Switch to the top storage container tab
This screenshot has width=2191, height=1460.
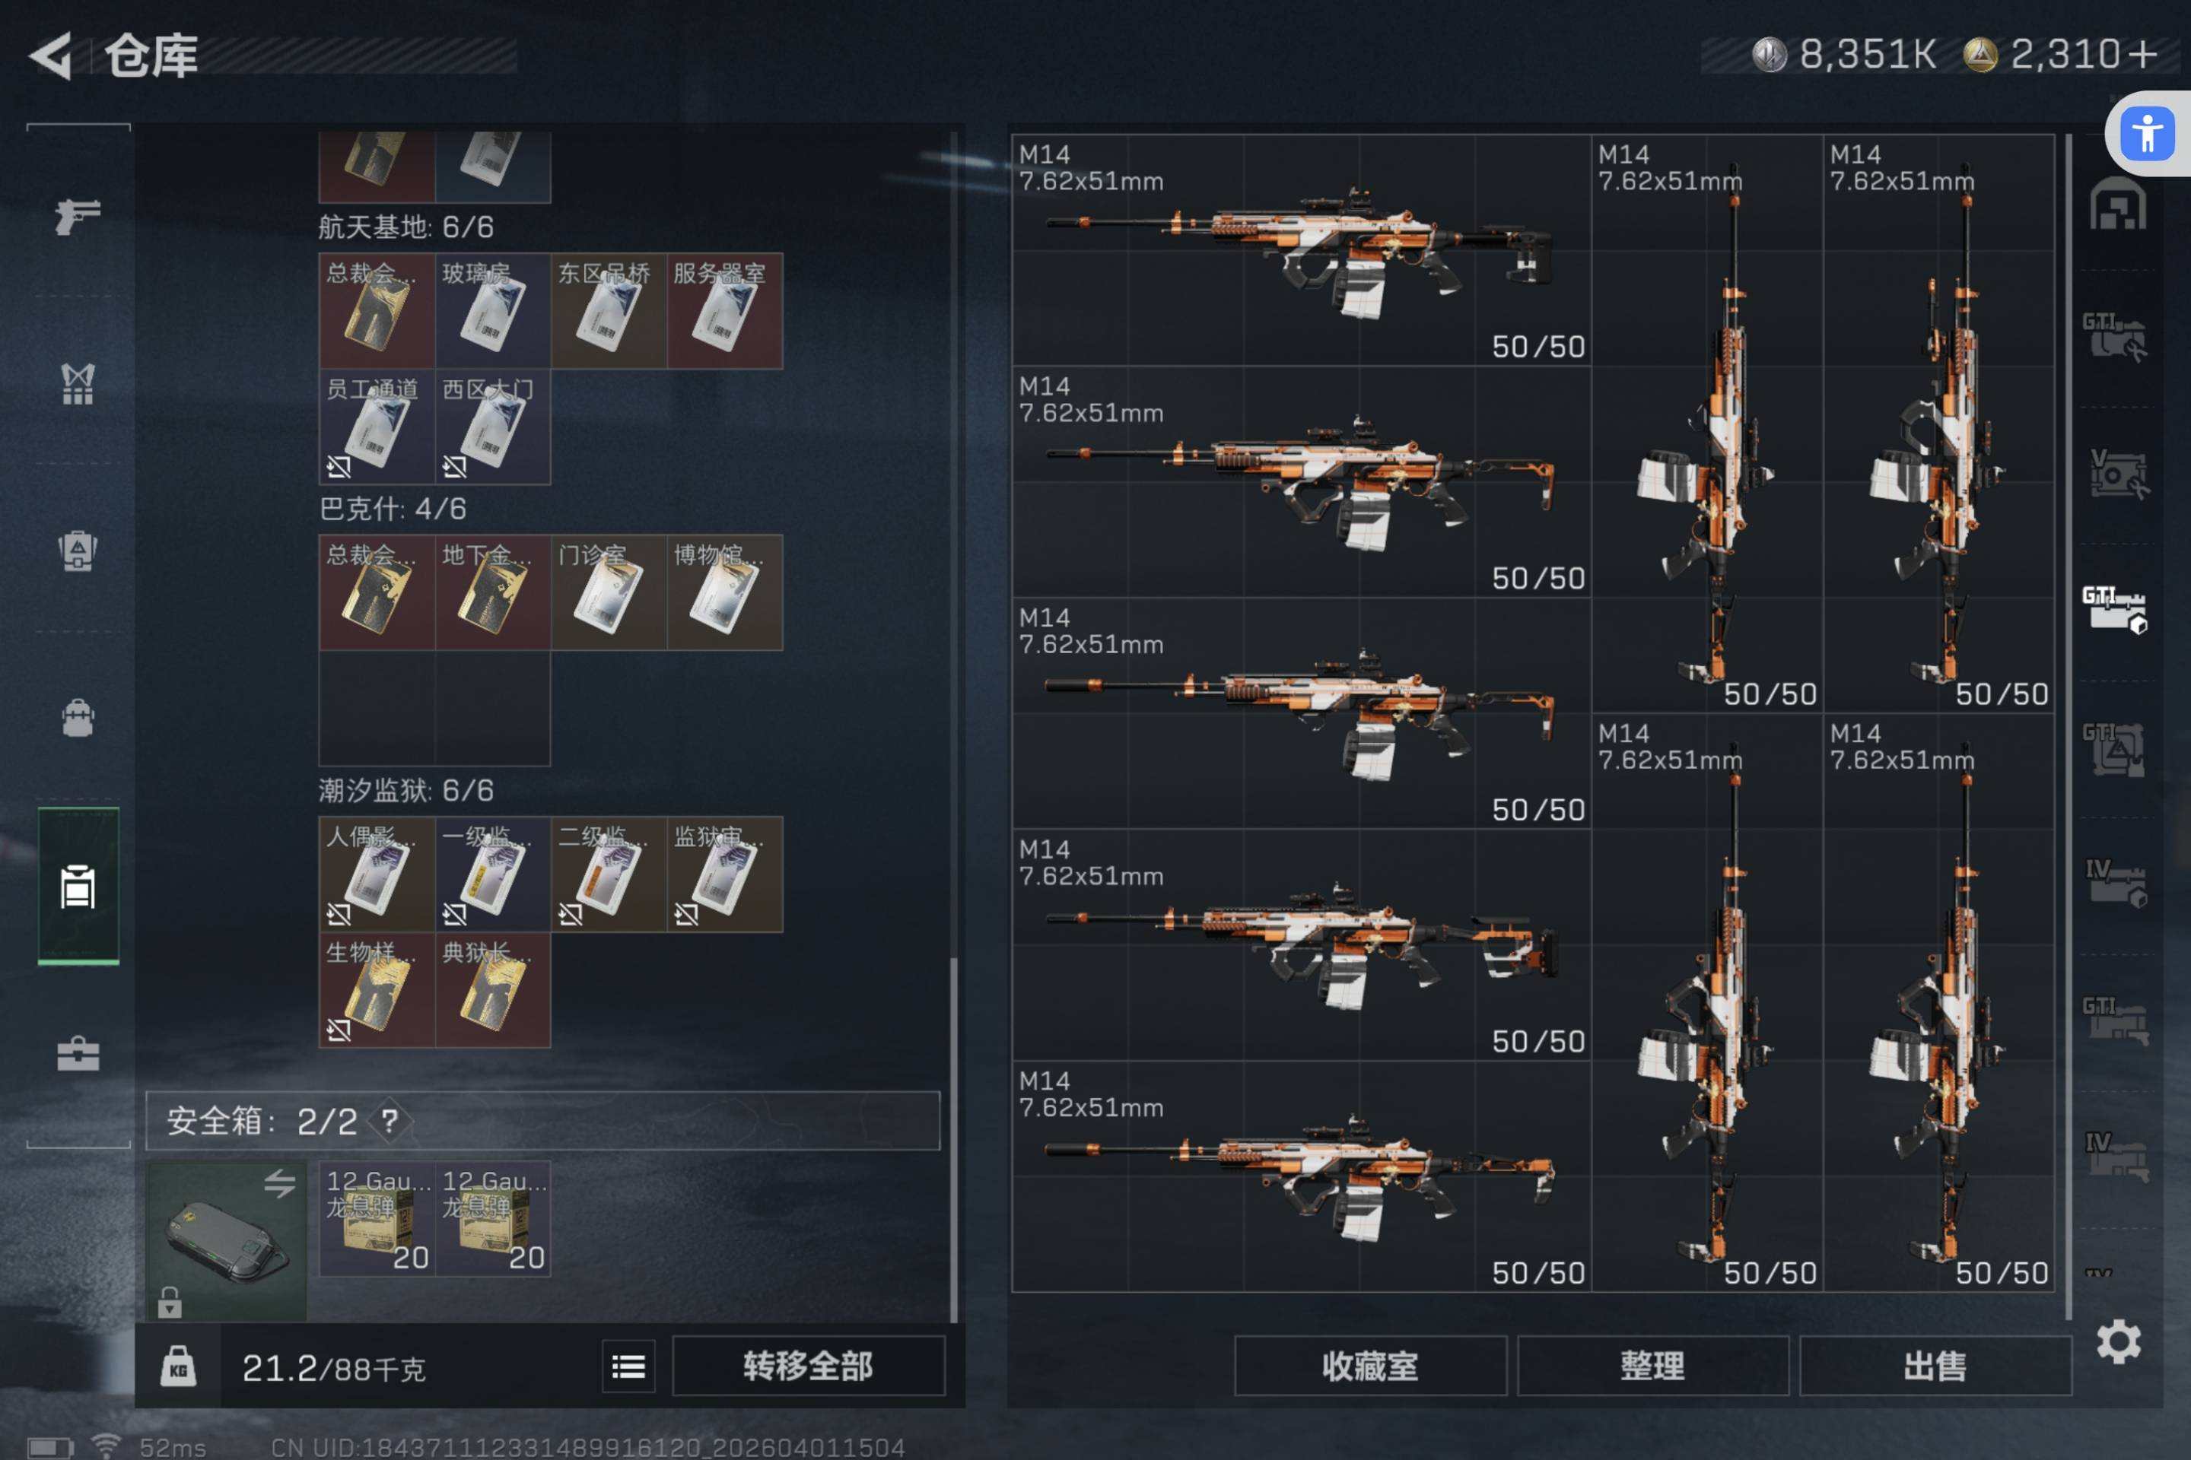pyautogui.click(x=2118, y=204)
